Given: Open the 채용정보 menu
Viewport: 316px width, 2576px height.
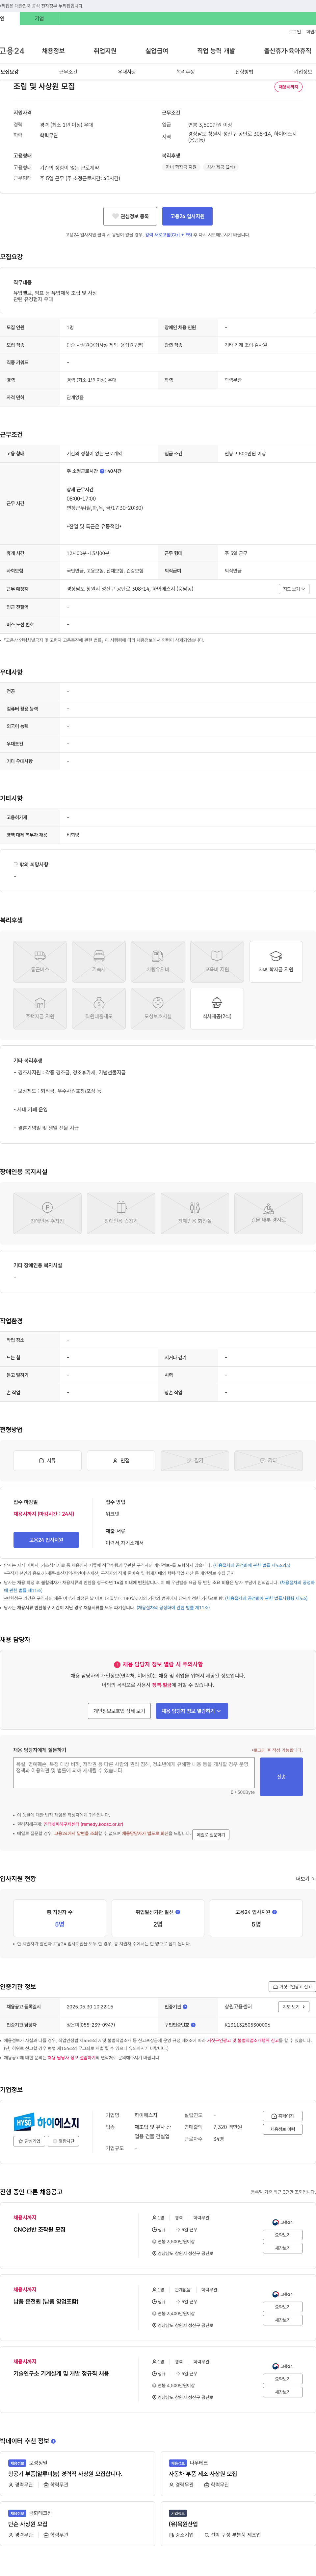Looking at the screenshot, I should pos(53,51).
